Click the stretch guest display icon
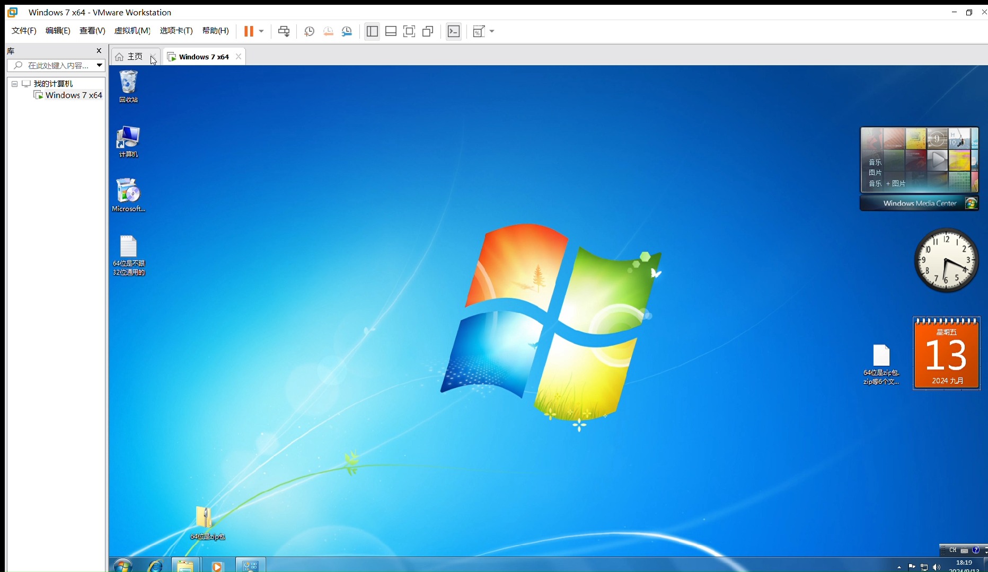 [x=479, y=31]
